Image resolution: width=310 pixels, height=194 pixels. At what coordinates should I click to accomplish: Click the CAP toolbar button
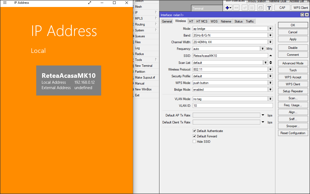click(x=282, y=8)
